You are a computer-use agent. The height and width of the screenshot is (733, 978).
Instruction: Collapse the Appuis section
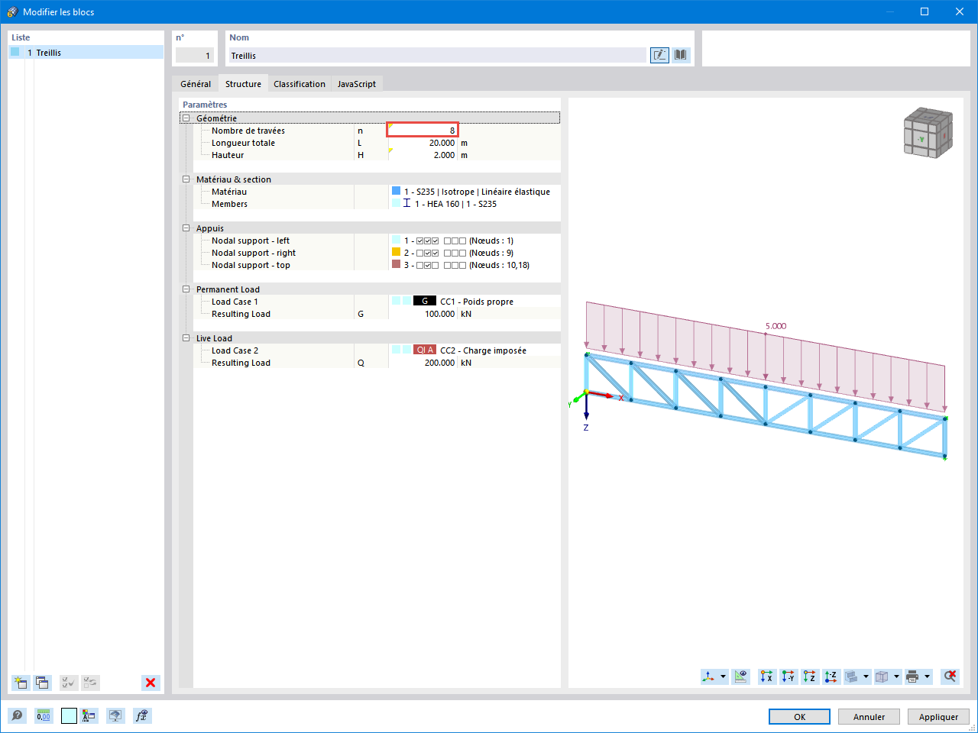pyautogui.click(x=186, y=228)
